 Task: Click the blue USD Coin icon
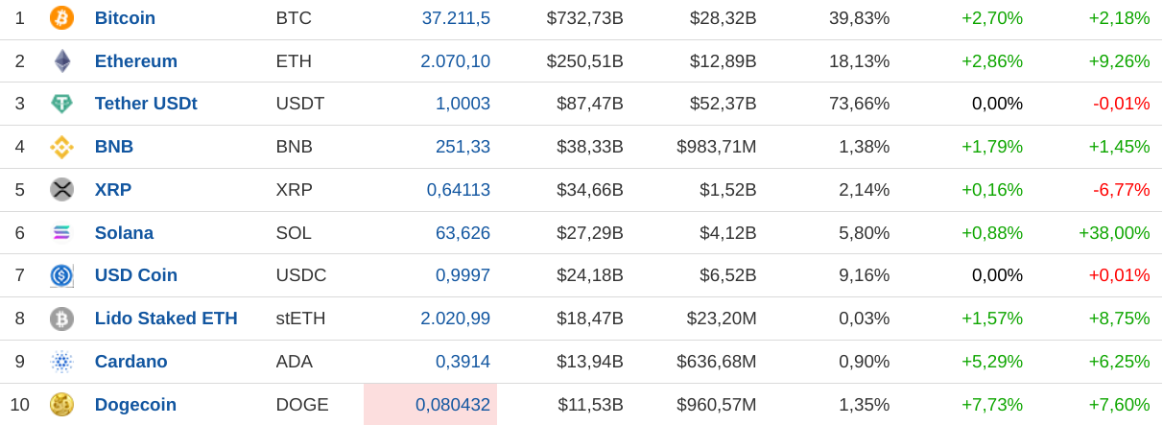point(61,275)
